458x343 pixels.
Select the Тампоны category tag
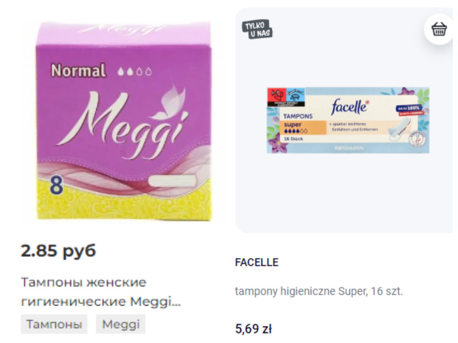point(54,324)
